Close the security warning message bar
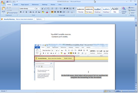The height and width of the screenshot is (93, 138). (x=136, y=18)
